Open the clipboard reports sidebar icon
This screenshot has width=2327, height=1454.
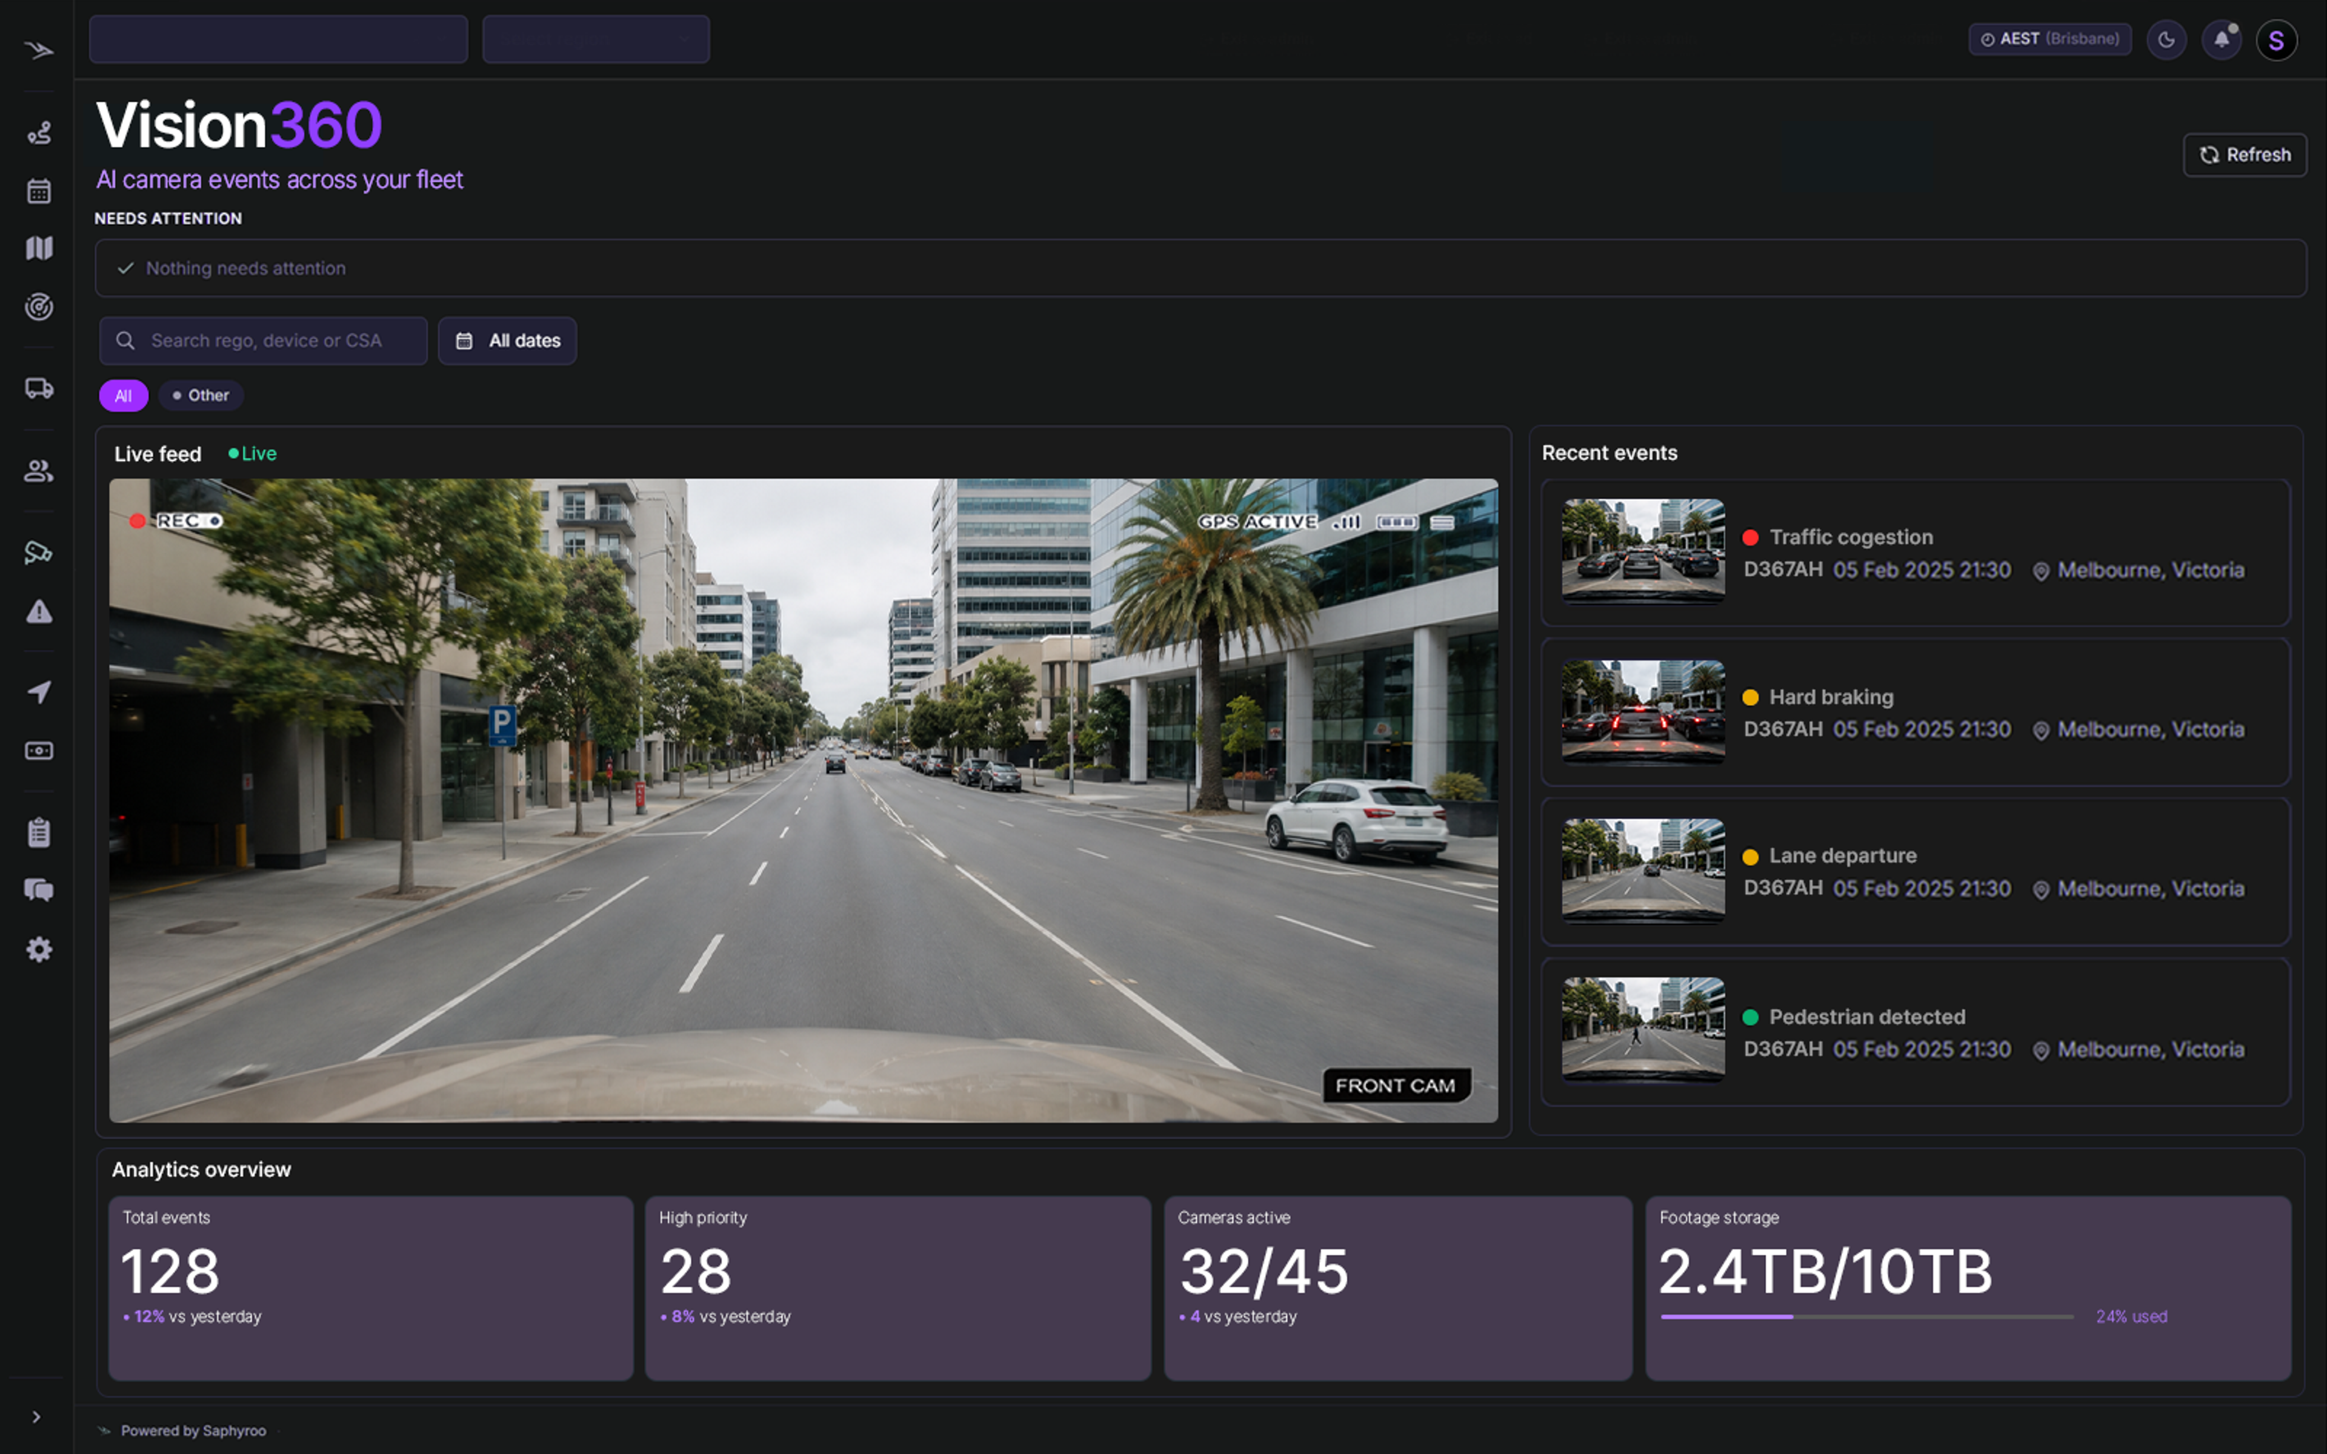pyautogui.click(x=38, y=833)
